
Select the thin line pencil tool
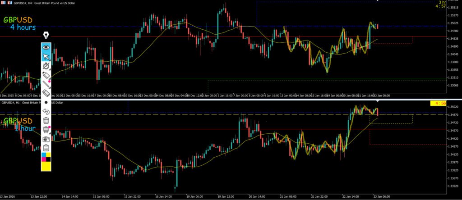(46, 83)
